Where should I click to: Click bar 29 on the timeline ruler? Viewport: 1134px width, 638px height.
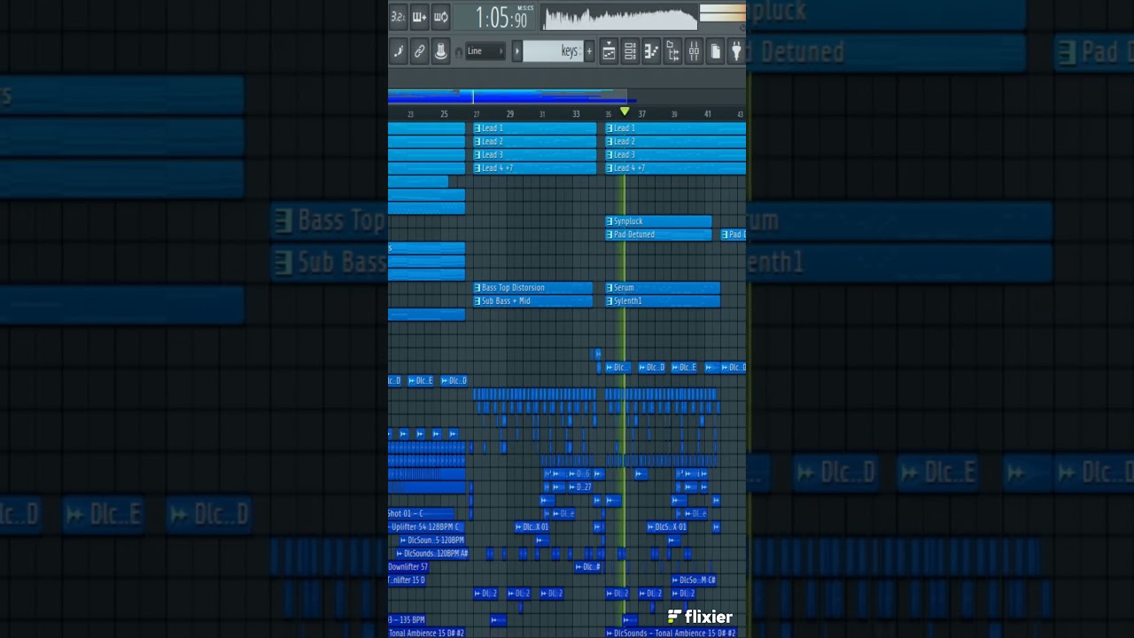pos(509,114)
